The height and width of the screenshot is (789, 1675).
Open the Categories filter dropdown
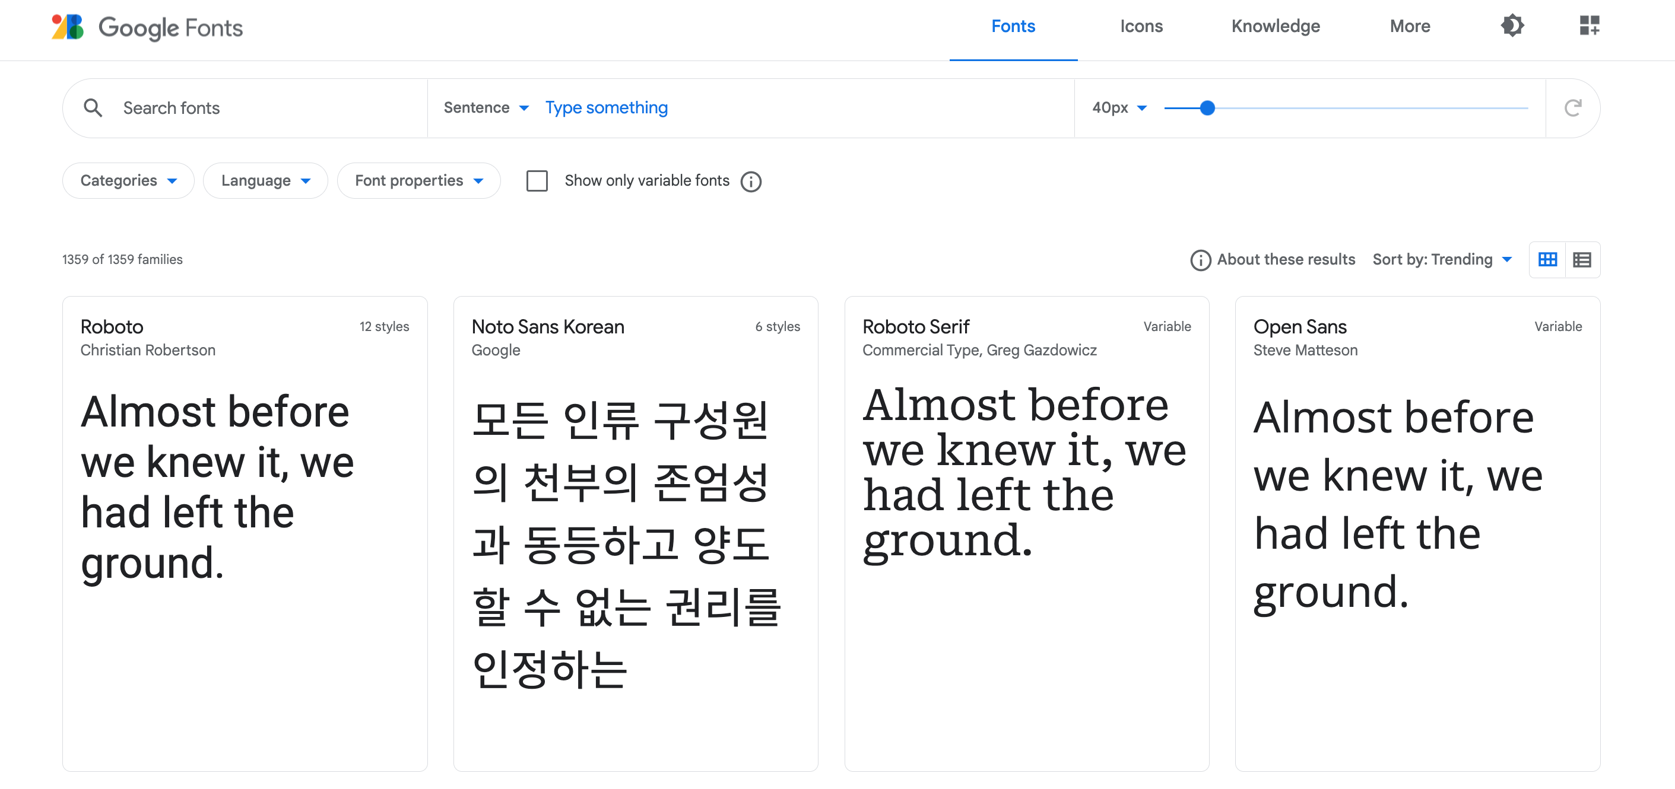[128, 181]
